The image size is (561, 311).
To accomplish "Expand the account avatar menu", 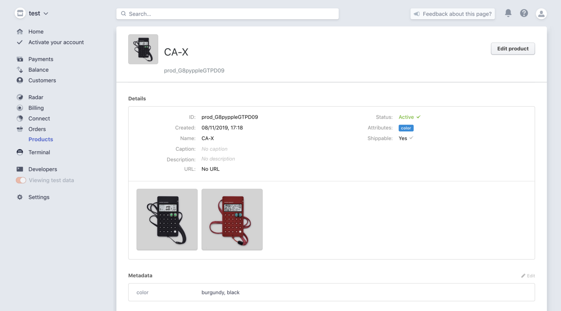I will tap(541, 13).
